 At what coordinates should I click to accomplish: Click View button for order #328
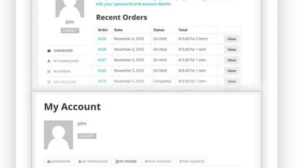coord(232,49)
